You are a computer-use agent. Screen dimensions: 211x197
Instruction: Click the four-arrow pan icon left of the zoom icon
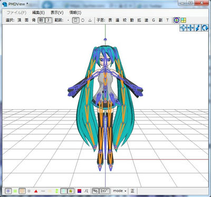[x=190, y=28]
